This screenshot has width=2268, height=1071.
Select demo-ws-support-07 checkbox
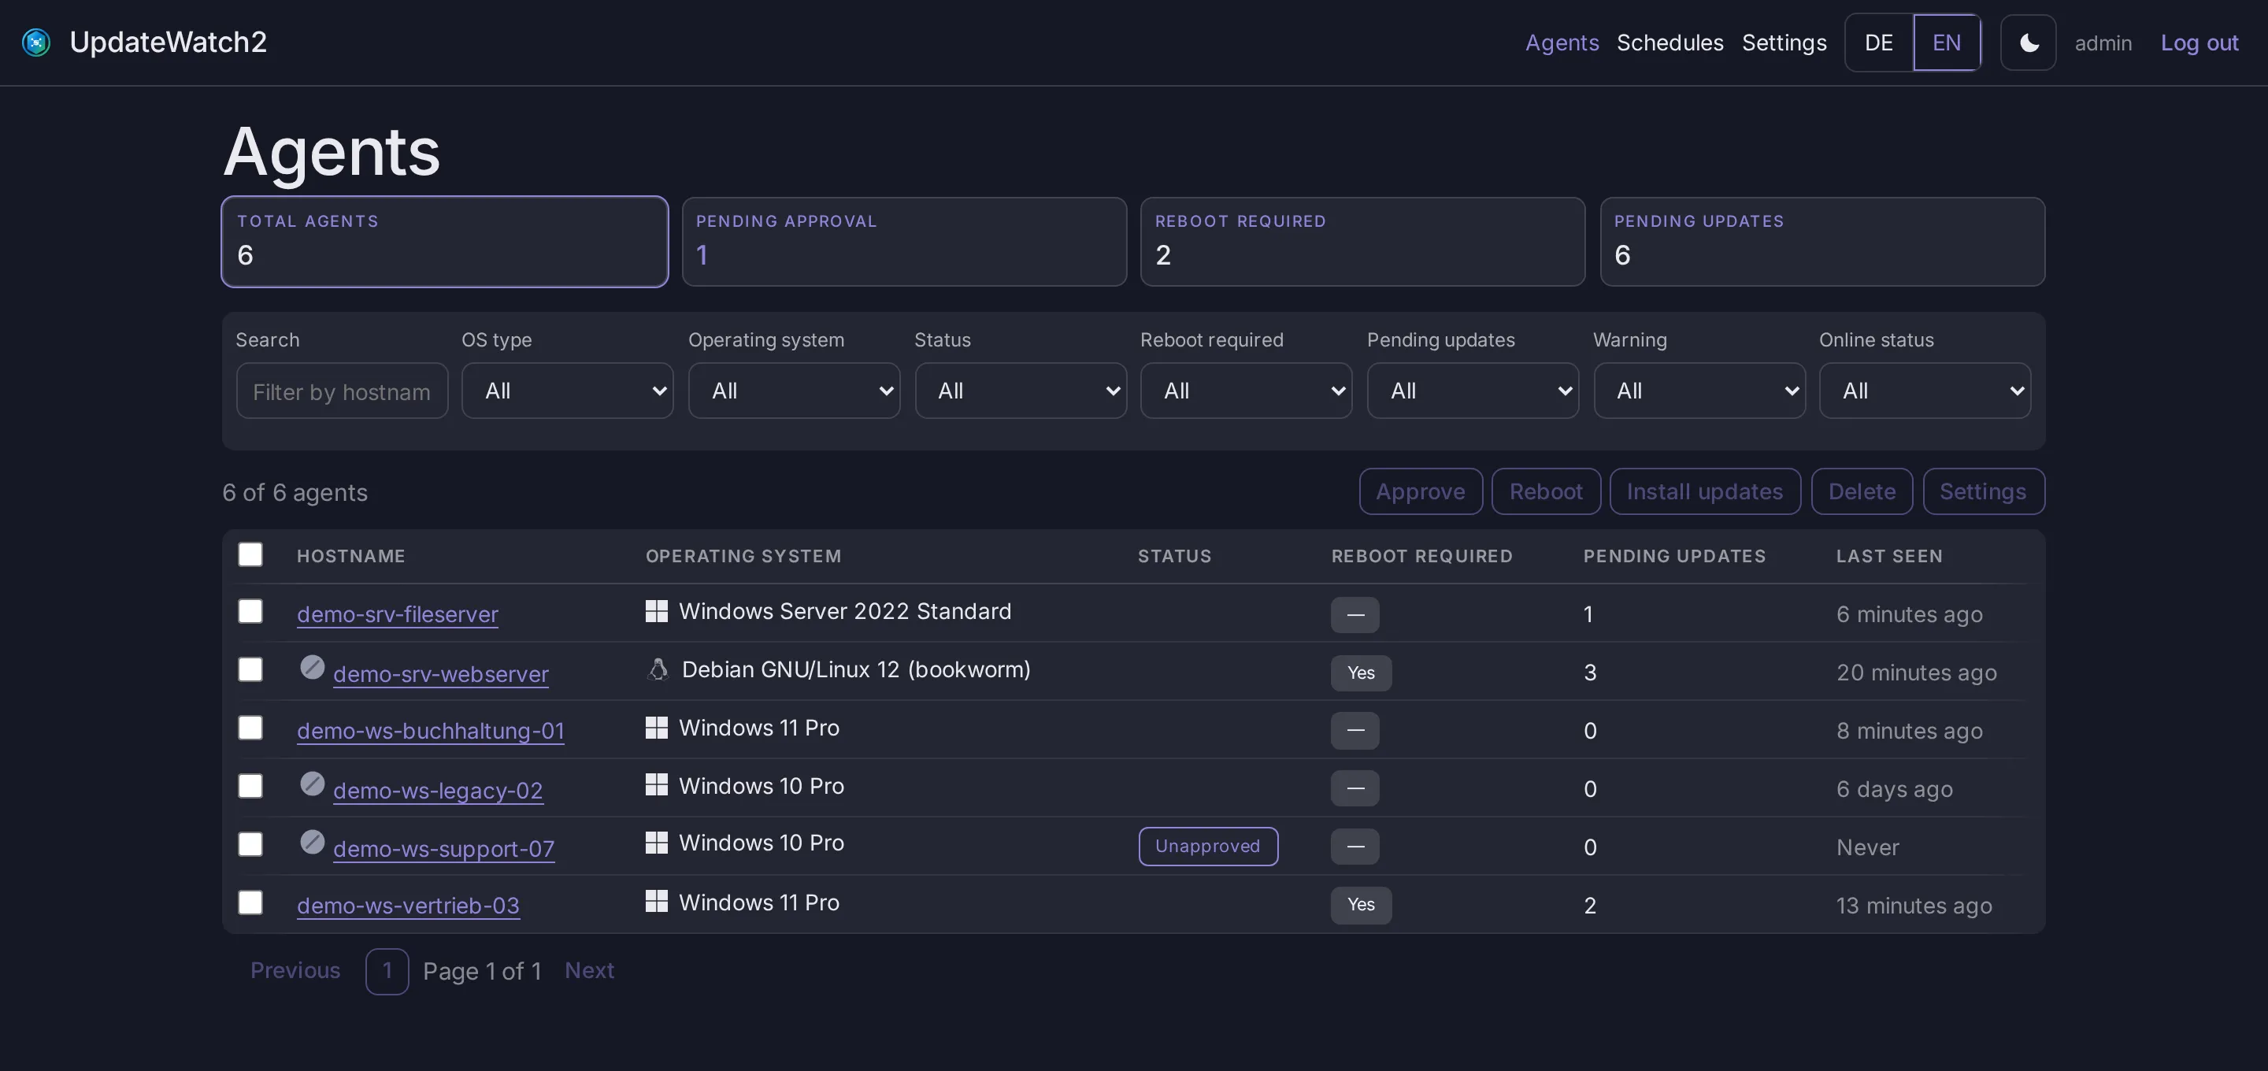(x=251, y=843)
